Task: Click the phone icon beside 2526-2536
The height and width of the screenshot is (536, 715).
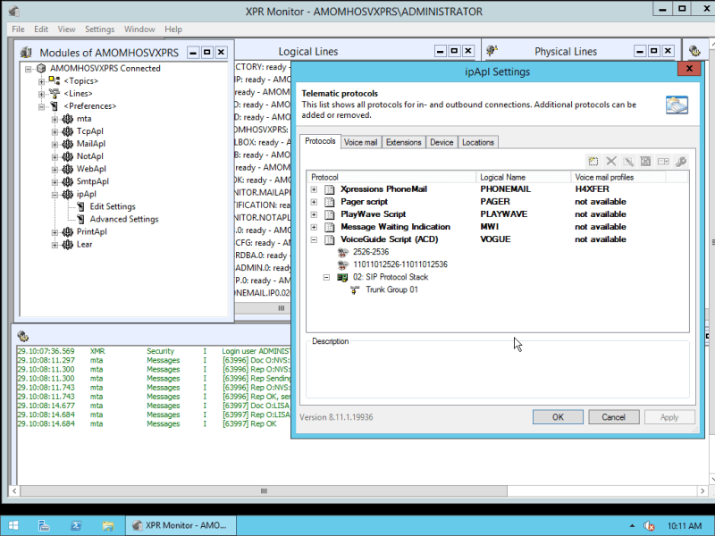Action: click(x=343, y=252)
